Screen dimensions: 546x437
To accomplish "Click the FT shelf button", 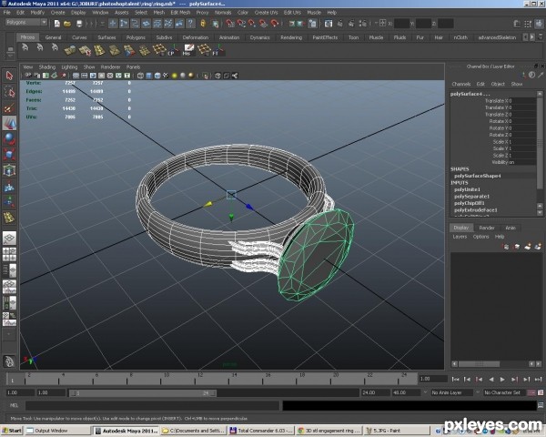I will pos(217,50).
